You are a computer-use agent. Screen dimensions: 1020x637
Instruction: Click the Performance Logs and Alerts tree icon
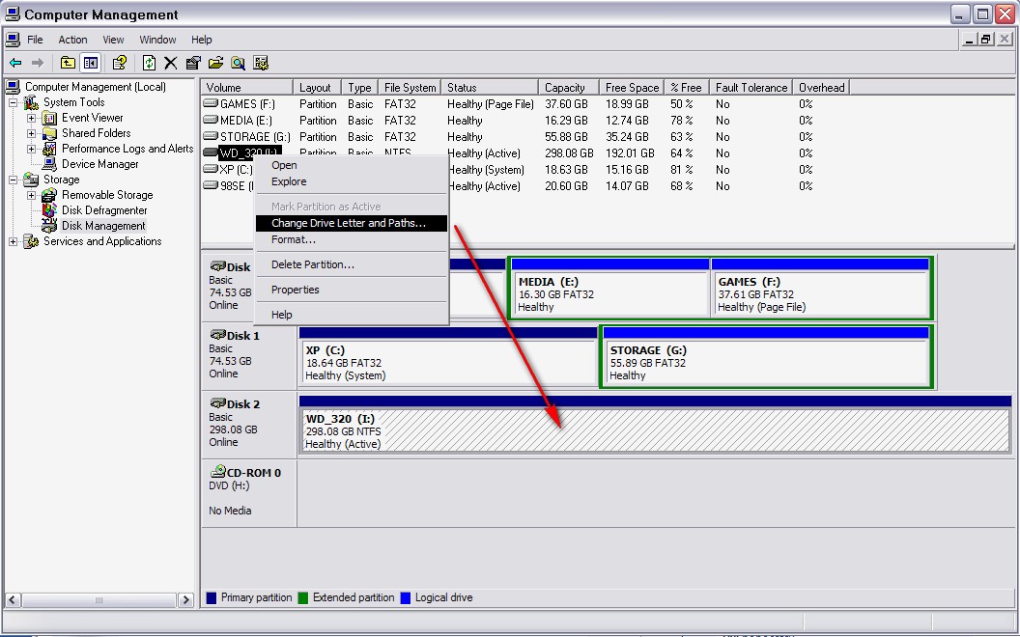(49, 149)
